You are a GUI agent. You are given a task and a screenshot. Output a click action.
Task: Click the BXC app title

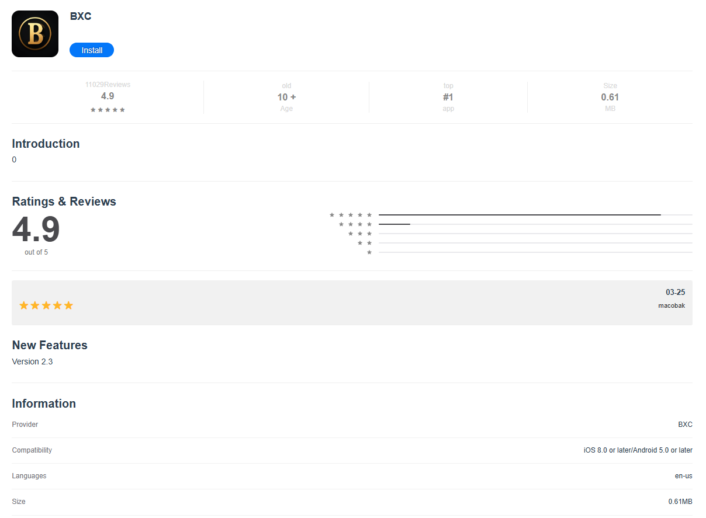click(81, 16)
